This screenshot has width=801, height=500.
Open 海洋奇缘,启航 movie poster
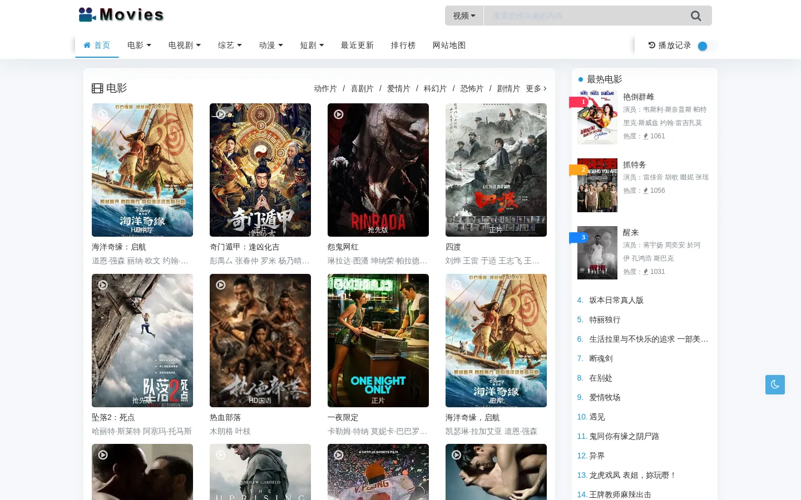coord(496,341)
